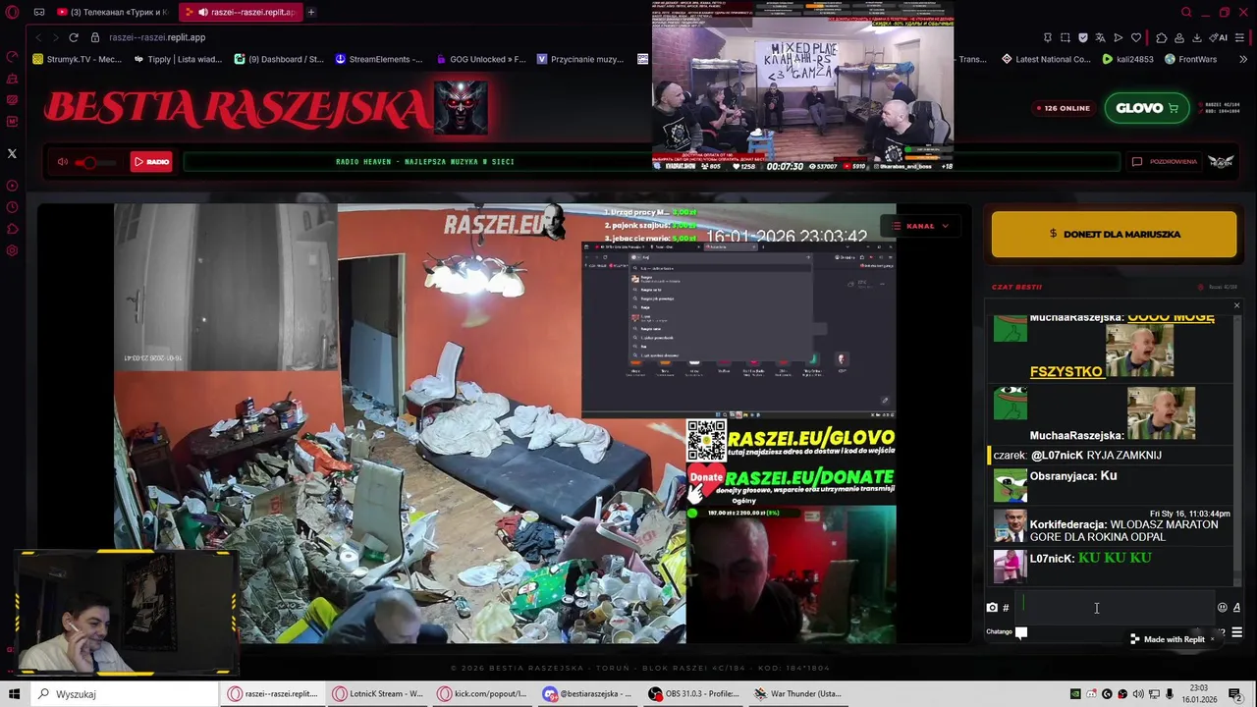Open the GX Corner gamepad icon

(x=38, y=12)
